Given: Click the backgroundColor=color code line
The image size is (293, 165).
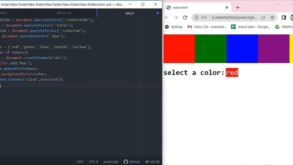Looking at the screenshot, I should click(x=23, y=74).
